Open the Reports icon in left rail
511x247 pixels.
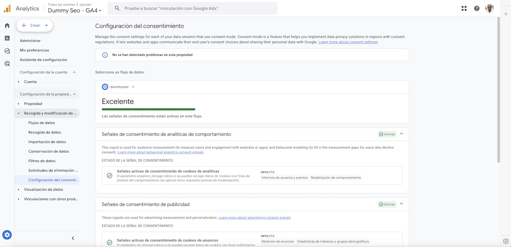coord(7,38)
